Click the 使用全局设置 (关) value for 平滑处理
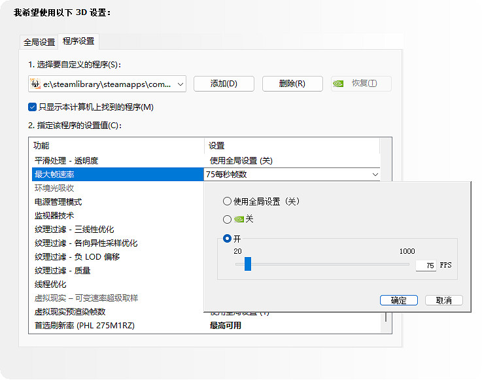482x380 pixels. point(241,161)
